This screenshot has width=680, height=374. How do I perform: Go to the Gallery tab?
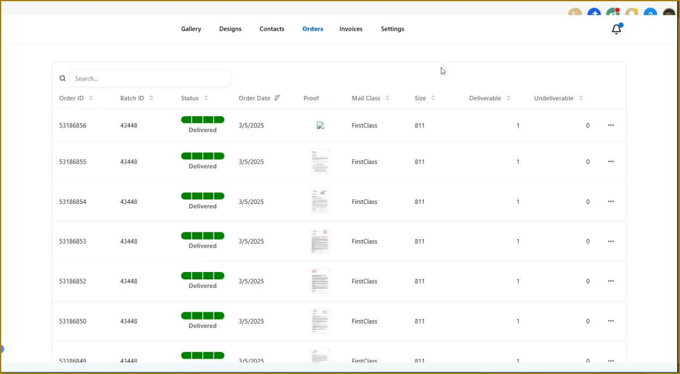tap(191, 29)
